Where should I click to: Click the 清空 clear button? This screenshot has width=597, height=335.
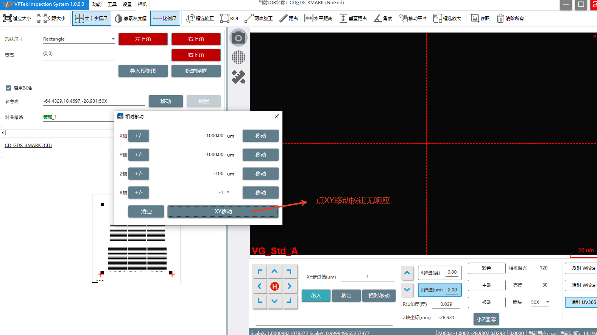(146, 211)
